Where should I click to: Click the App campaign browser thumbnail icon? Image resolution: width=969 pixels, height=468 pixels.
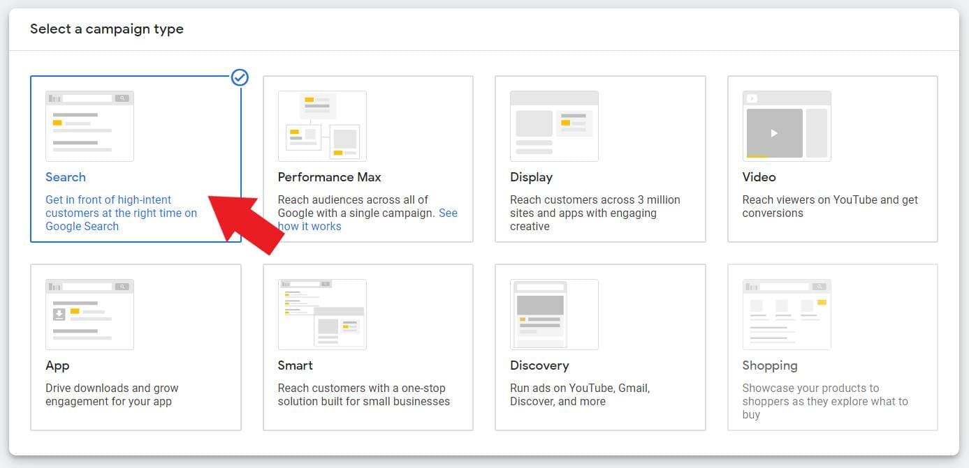tap(89, 313)
